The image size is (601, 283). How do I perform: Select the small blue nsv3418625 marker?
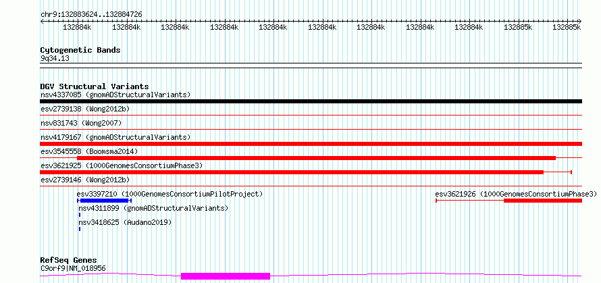(79, 229)
